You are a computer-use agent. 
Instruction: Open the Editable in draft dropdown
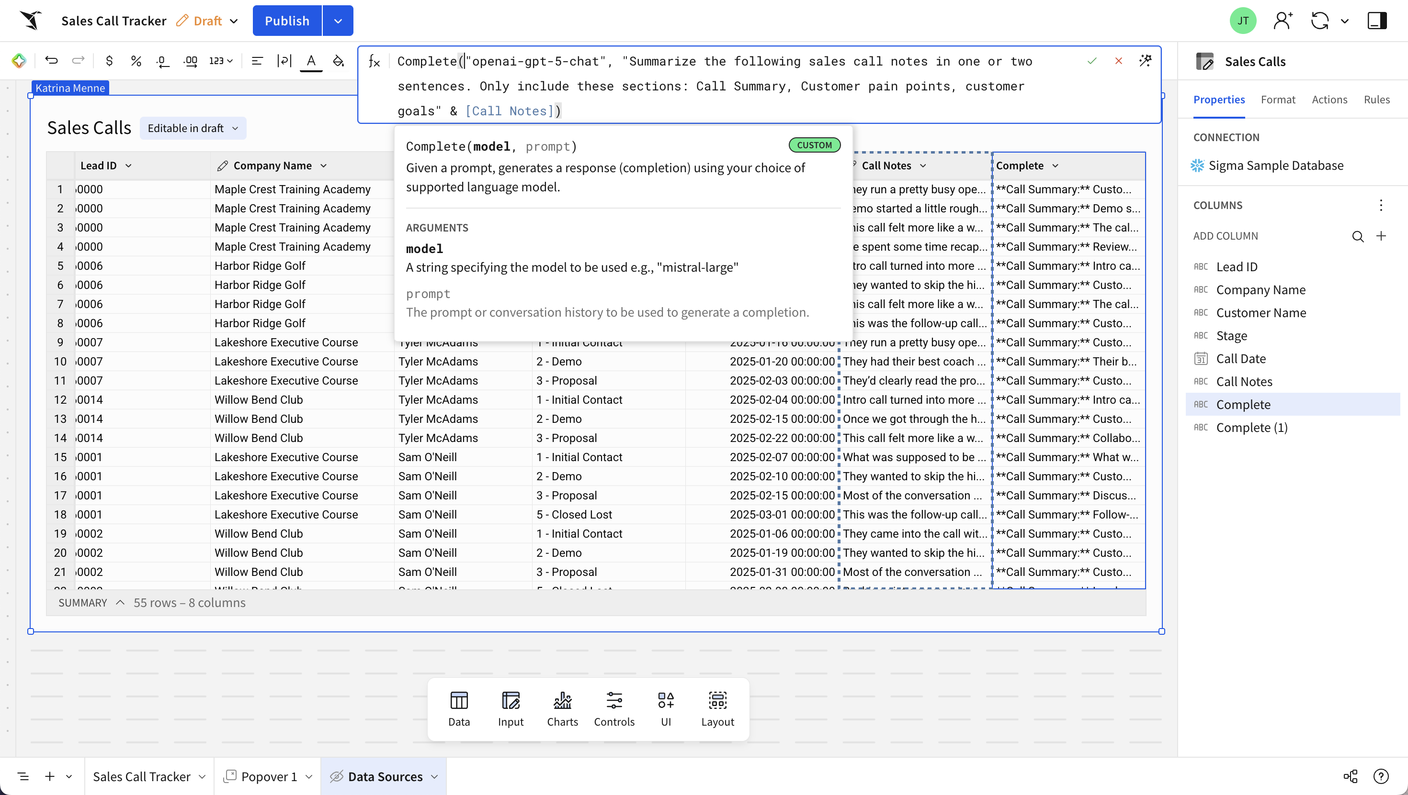(x=193, y=128)
